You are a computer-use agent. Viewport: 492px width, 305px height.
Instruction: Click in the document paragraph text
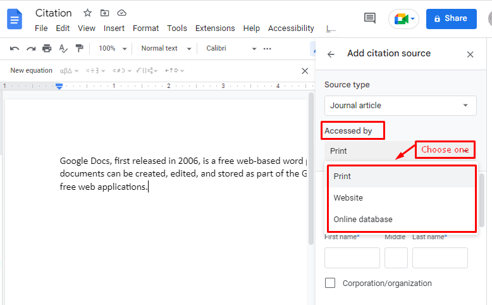pyautogui.click(x=183, y=174)
